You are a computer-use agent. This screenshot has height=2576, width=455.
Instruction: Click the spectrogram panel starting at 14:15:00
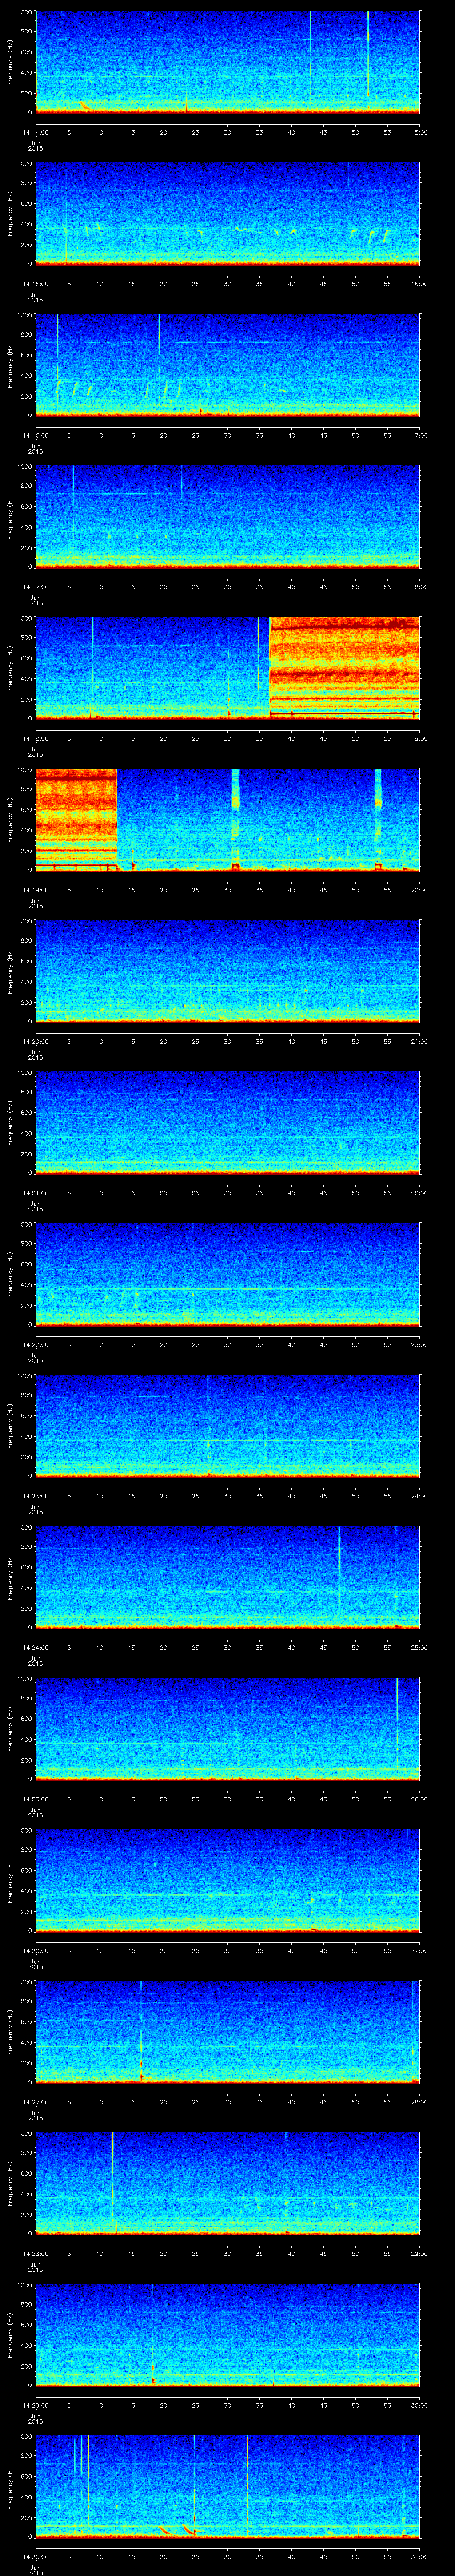[228, 214]
